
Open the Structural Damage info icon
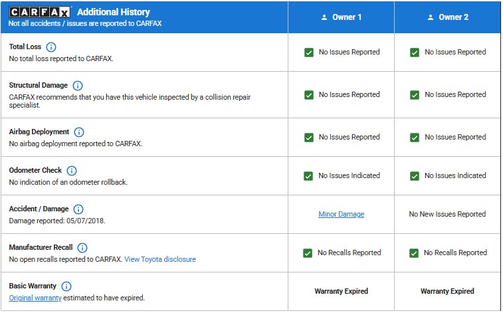[78, 86]
